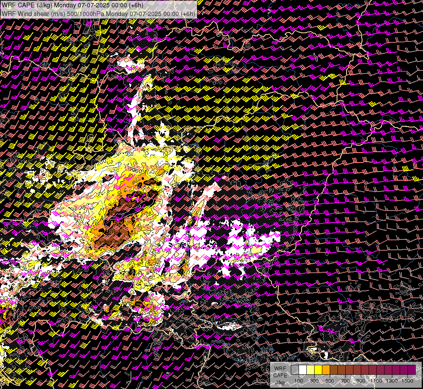Click the 1100 legend value

tap(376, 381)
